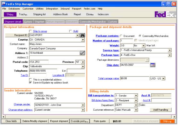Open the Databases menu

tap(14, 9)
